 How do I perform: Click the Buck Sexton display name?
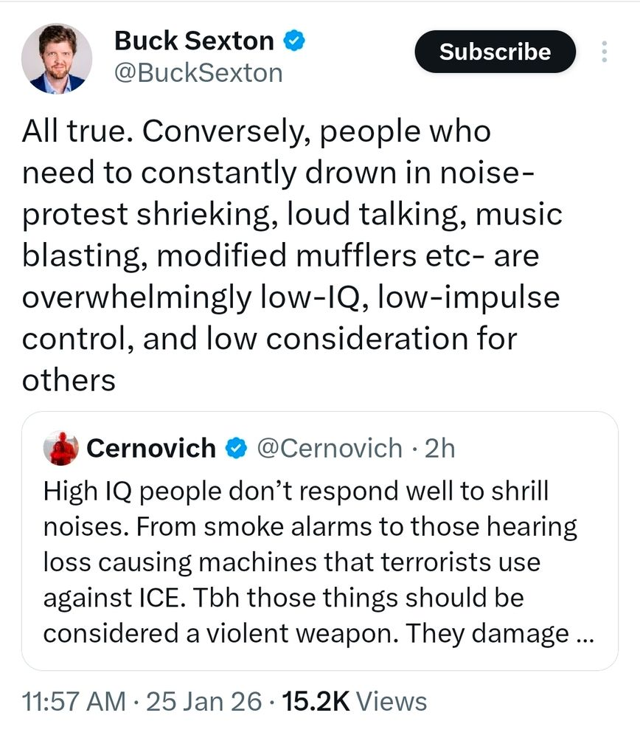(x=194, y=41)
